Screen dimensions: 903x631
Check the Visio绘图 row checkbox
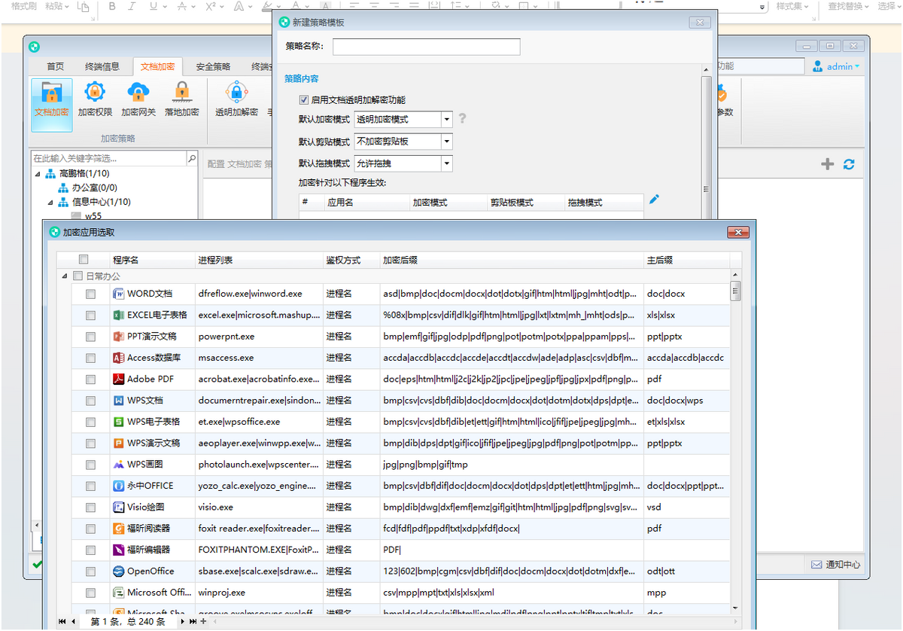tap(91, 508)
